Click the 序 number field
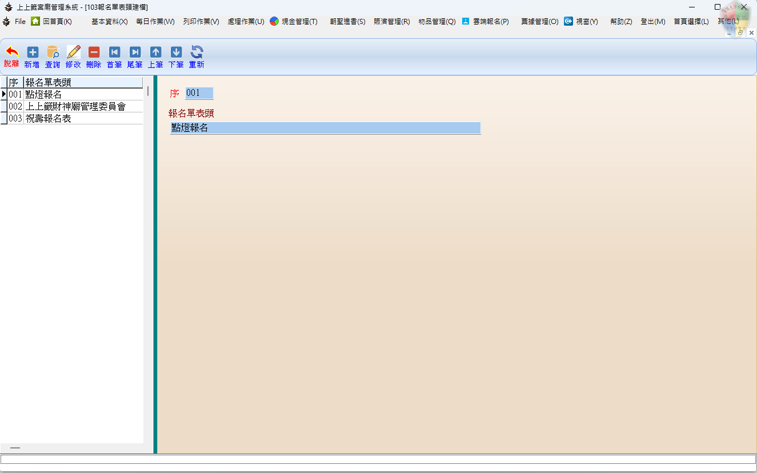The image size is (757, 473). 199,93
